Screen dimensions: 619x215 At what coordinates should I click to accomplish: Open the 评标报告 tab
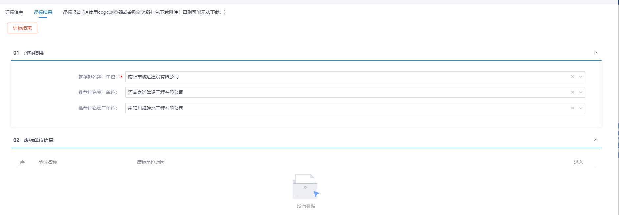(x=144, y=12)
